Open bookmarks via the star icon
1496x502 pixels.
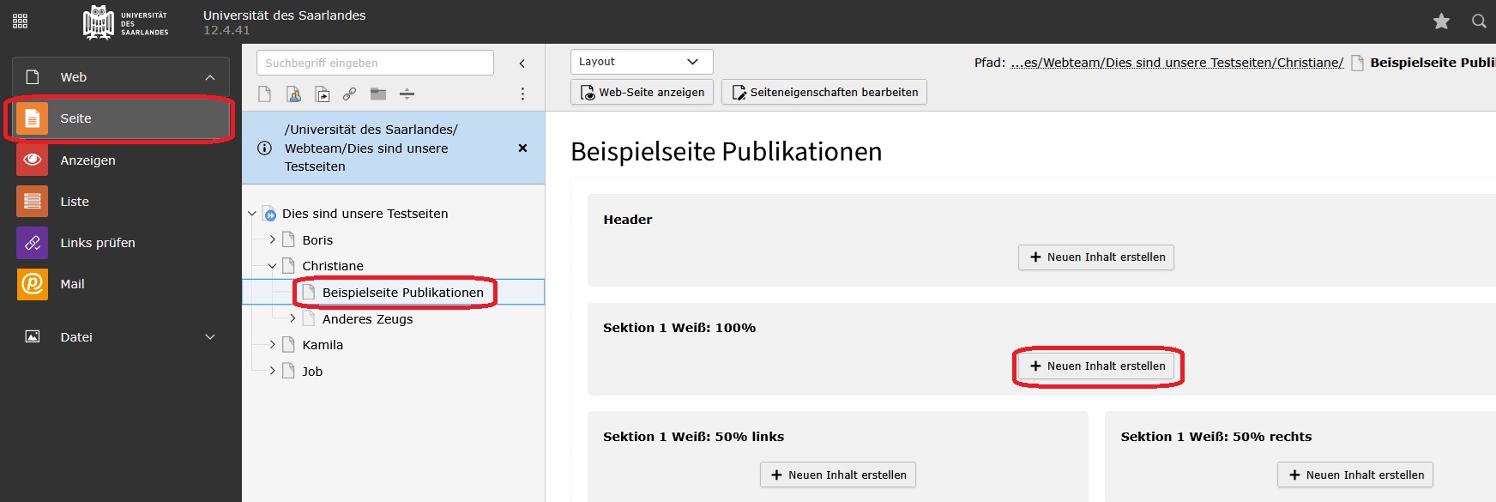click(x=1441, y=21)
